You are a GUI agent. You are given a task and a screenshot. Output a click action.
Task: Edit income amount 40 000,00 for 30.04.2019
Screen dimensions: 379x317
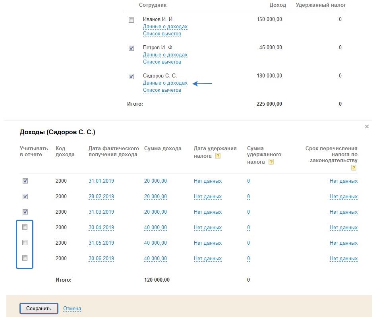pyautogui.click(x=155, y=228)
